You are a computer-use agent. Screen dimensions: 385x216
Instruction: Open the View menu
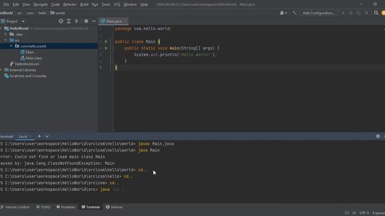coord(26,4)
